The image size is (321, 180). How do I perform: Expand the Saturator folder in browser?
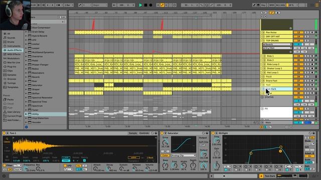point(26,85)
